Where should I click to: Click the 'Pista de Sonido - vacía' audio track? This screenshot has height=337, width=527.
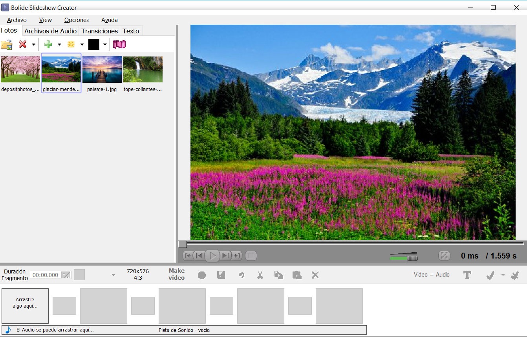[x=184, y=330]
